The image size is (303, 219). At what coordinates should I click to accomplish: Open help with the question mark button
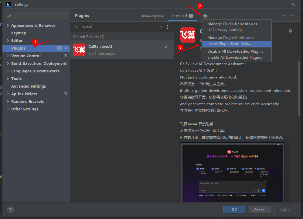pyautogui.click(x=10, y=210)
